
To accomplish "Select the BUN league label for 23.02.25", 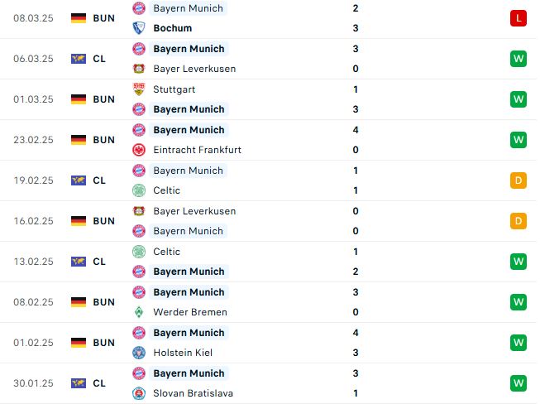I will (x=103, y=140).
